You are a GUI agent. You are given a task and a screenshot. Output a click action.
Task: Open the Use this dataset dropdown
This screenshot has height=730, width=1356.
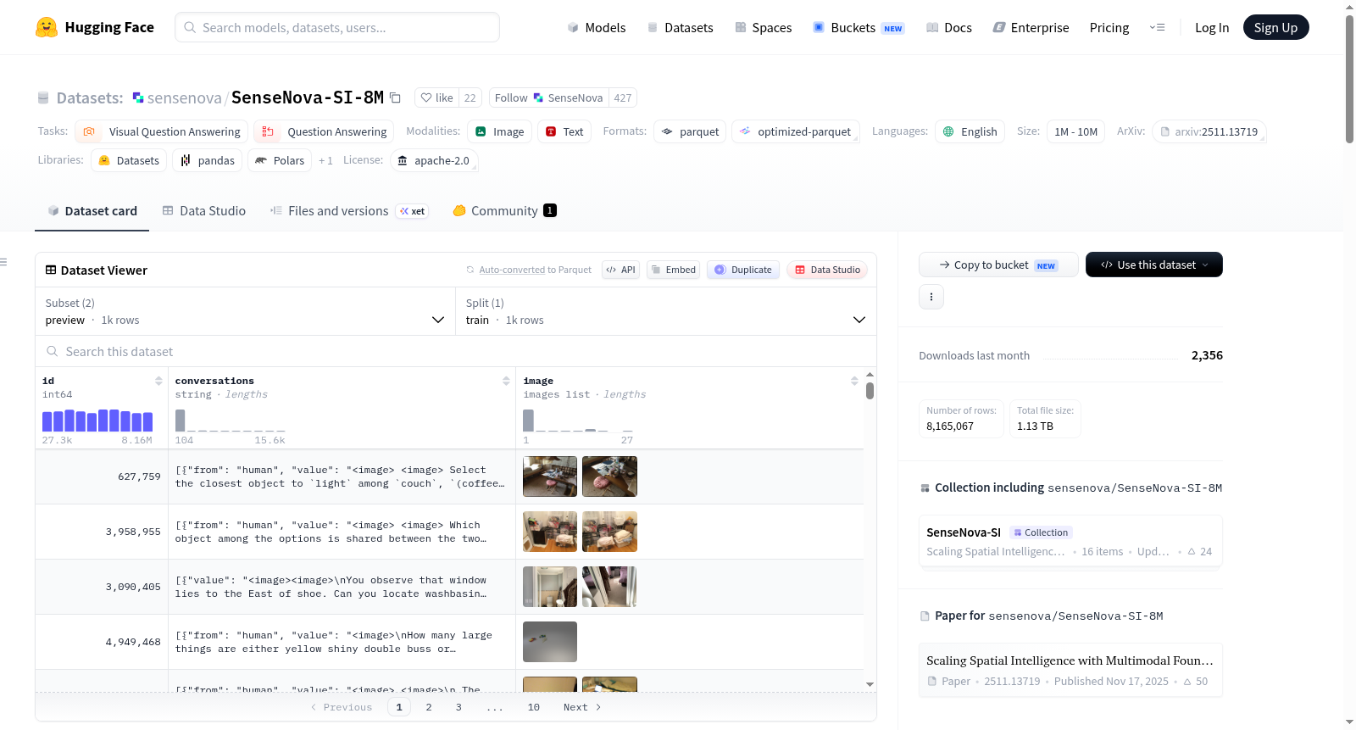click(x=1154, y=265)
